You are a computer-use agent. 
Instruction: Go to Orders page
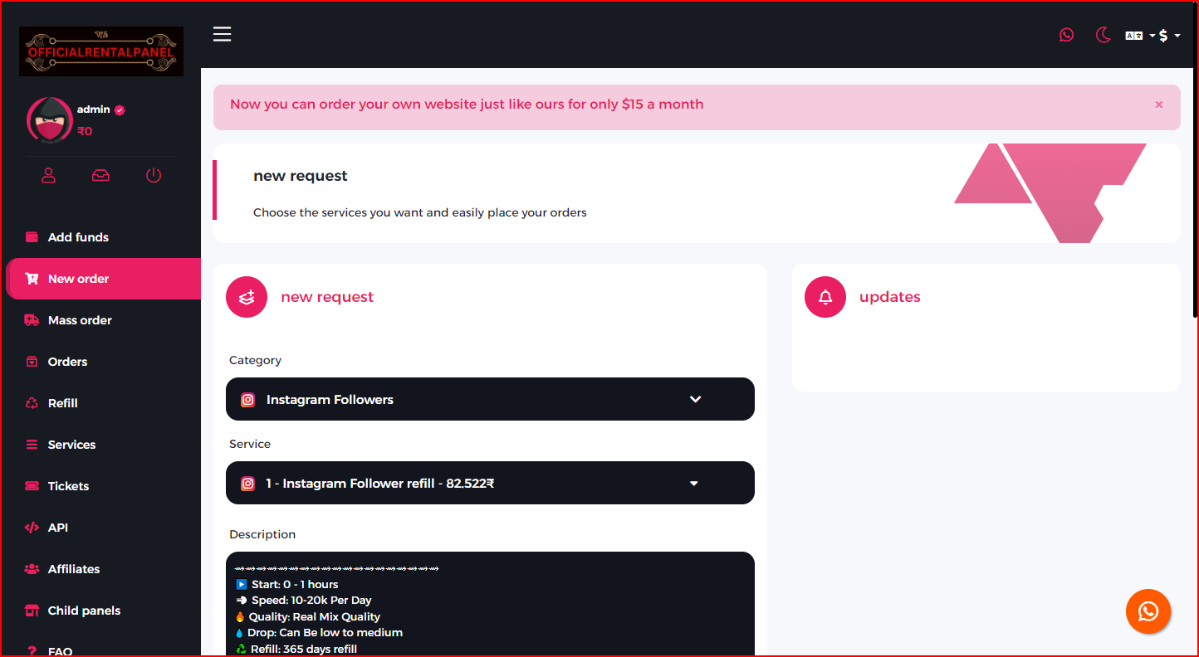coord(67,362)
